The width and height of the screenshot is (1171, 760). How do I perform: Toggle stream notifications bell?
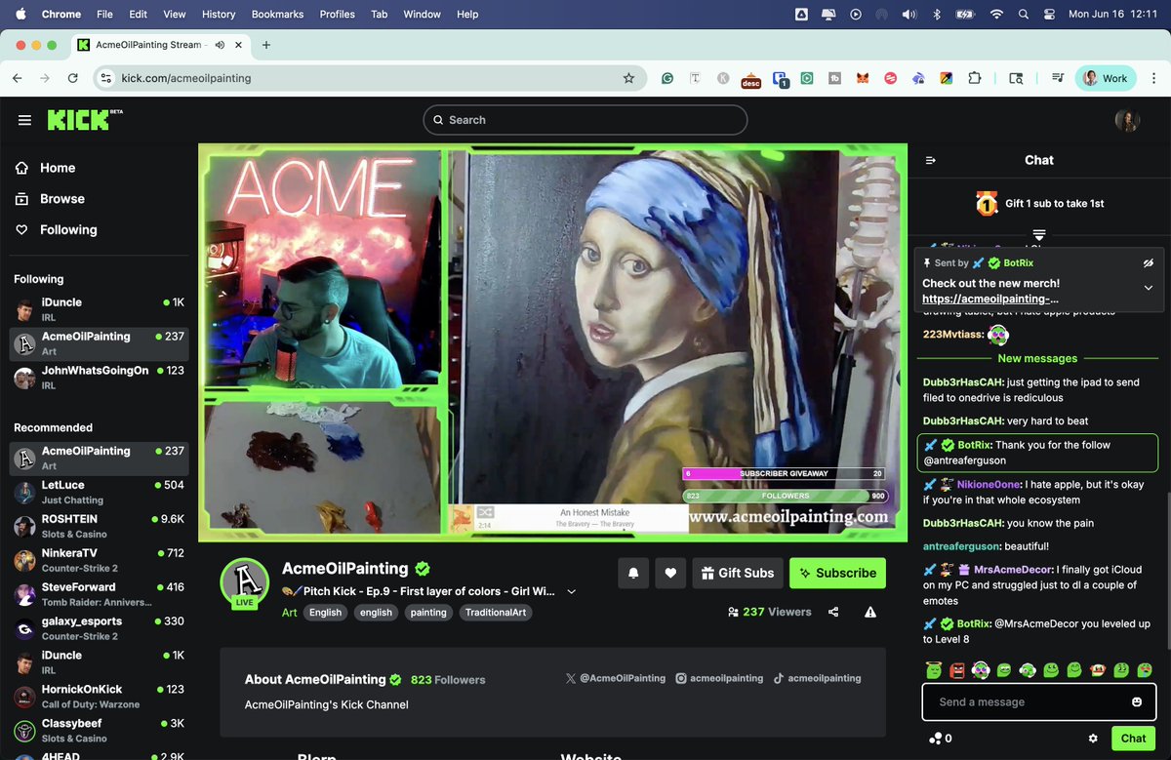click(633, 574)
